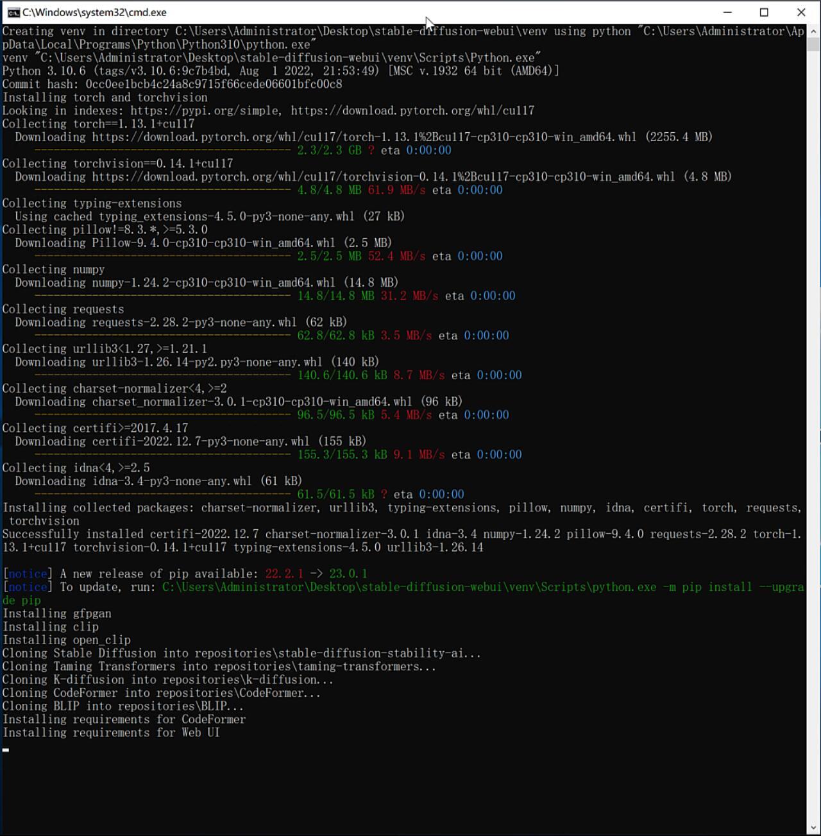Click the 'Downloading Pillow-9.4.0' line
821x836 pixels.
pyautogui.click(x=203, y=243)
